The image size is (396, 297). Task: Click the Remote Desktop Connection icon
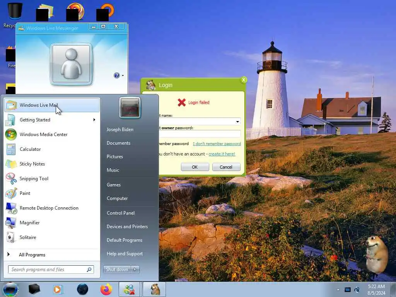(x=11, y=208)
